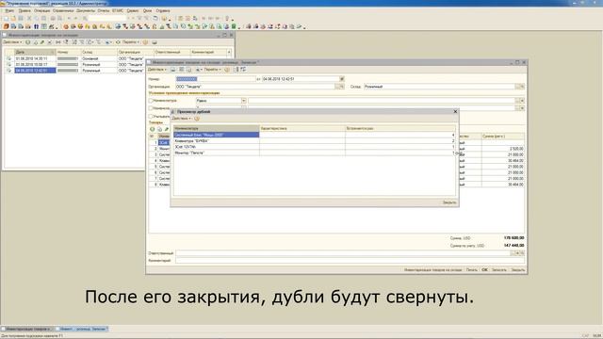Click copy row icon above Товары table
This screenshot has height=339, width=603.
(x=159, y=129)
